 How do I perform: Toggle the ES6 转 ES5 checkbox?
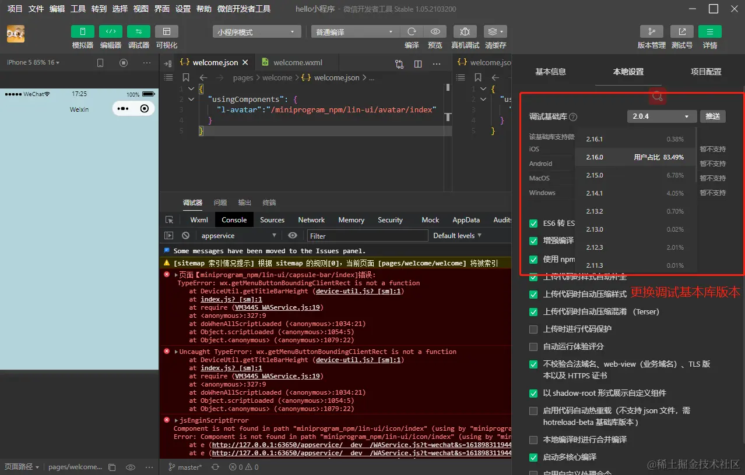pyautogui.click(x=533, y=224)
